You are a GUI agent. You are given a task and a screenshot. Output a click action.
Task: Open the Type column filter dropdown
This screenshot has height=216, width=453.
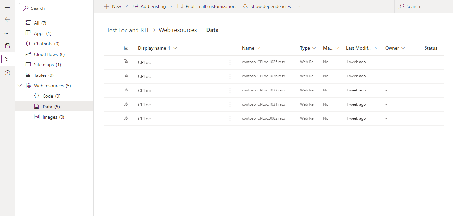(x=315, y=48)
